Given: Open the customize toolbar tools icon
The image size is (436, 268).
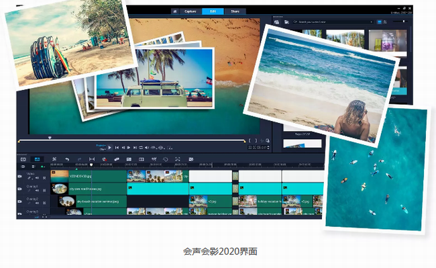Looking at the screenshot, I should click(x=54, y=159).
